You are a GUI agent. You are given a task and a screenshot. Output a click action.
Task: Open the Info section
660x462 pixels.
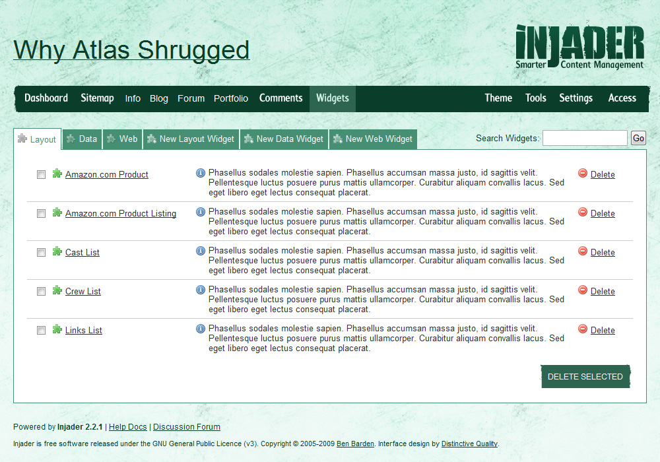(x=133, y=98)
